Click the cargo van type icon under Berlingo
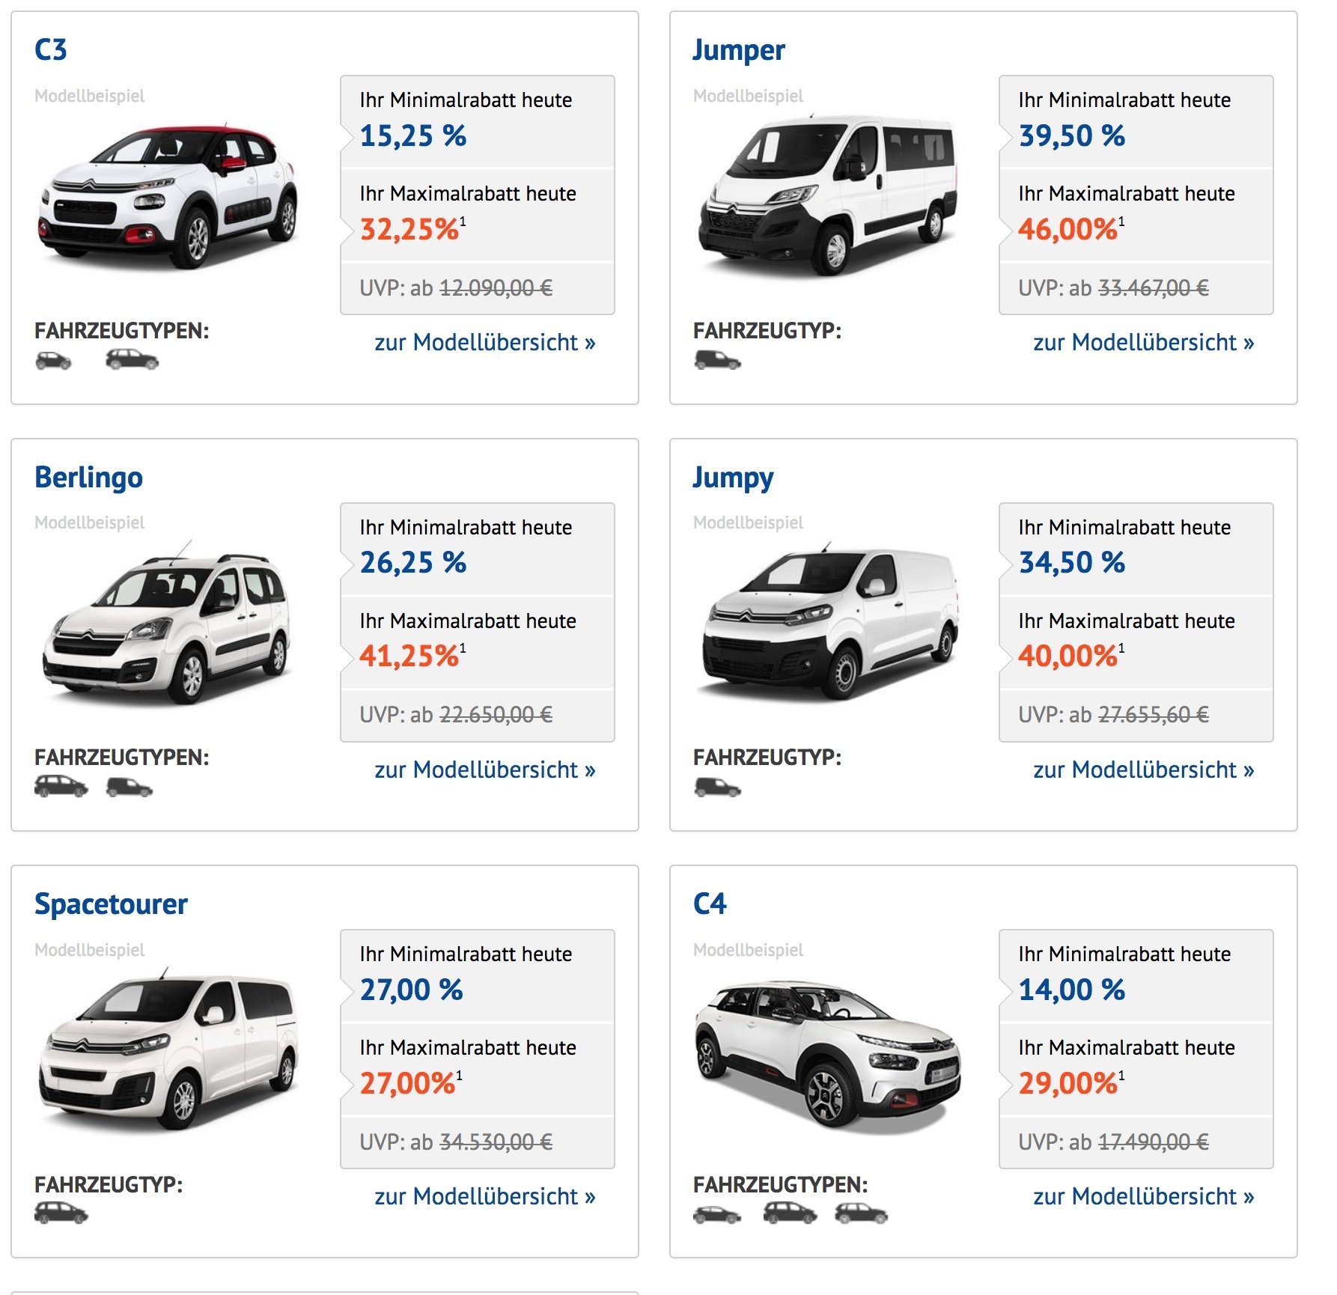The height and width of the screenshot is (1295, 1337). tap(130, 787)
